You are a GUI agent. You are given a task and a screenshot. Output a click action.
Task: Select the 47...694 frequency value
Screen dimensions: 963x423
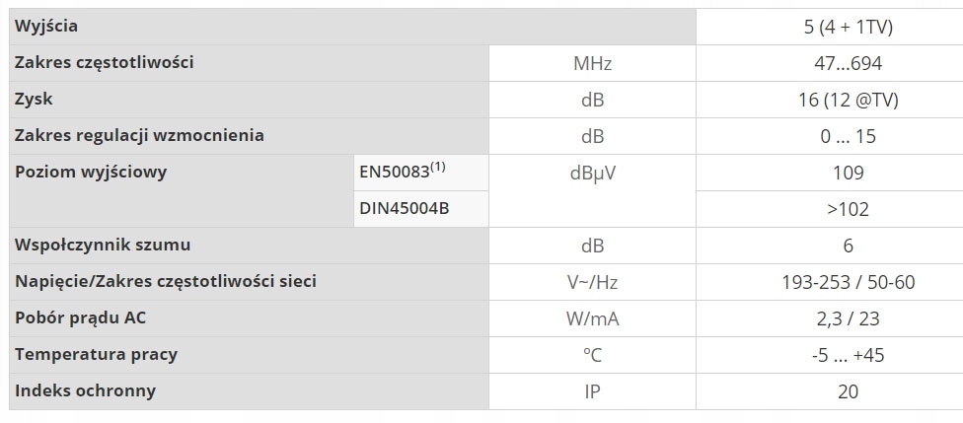pyautogui.click(x=848, y=63)
